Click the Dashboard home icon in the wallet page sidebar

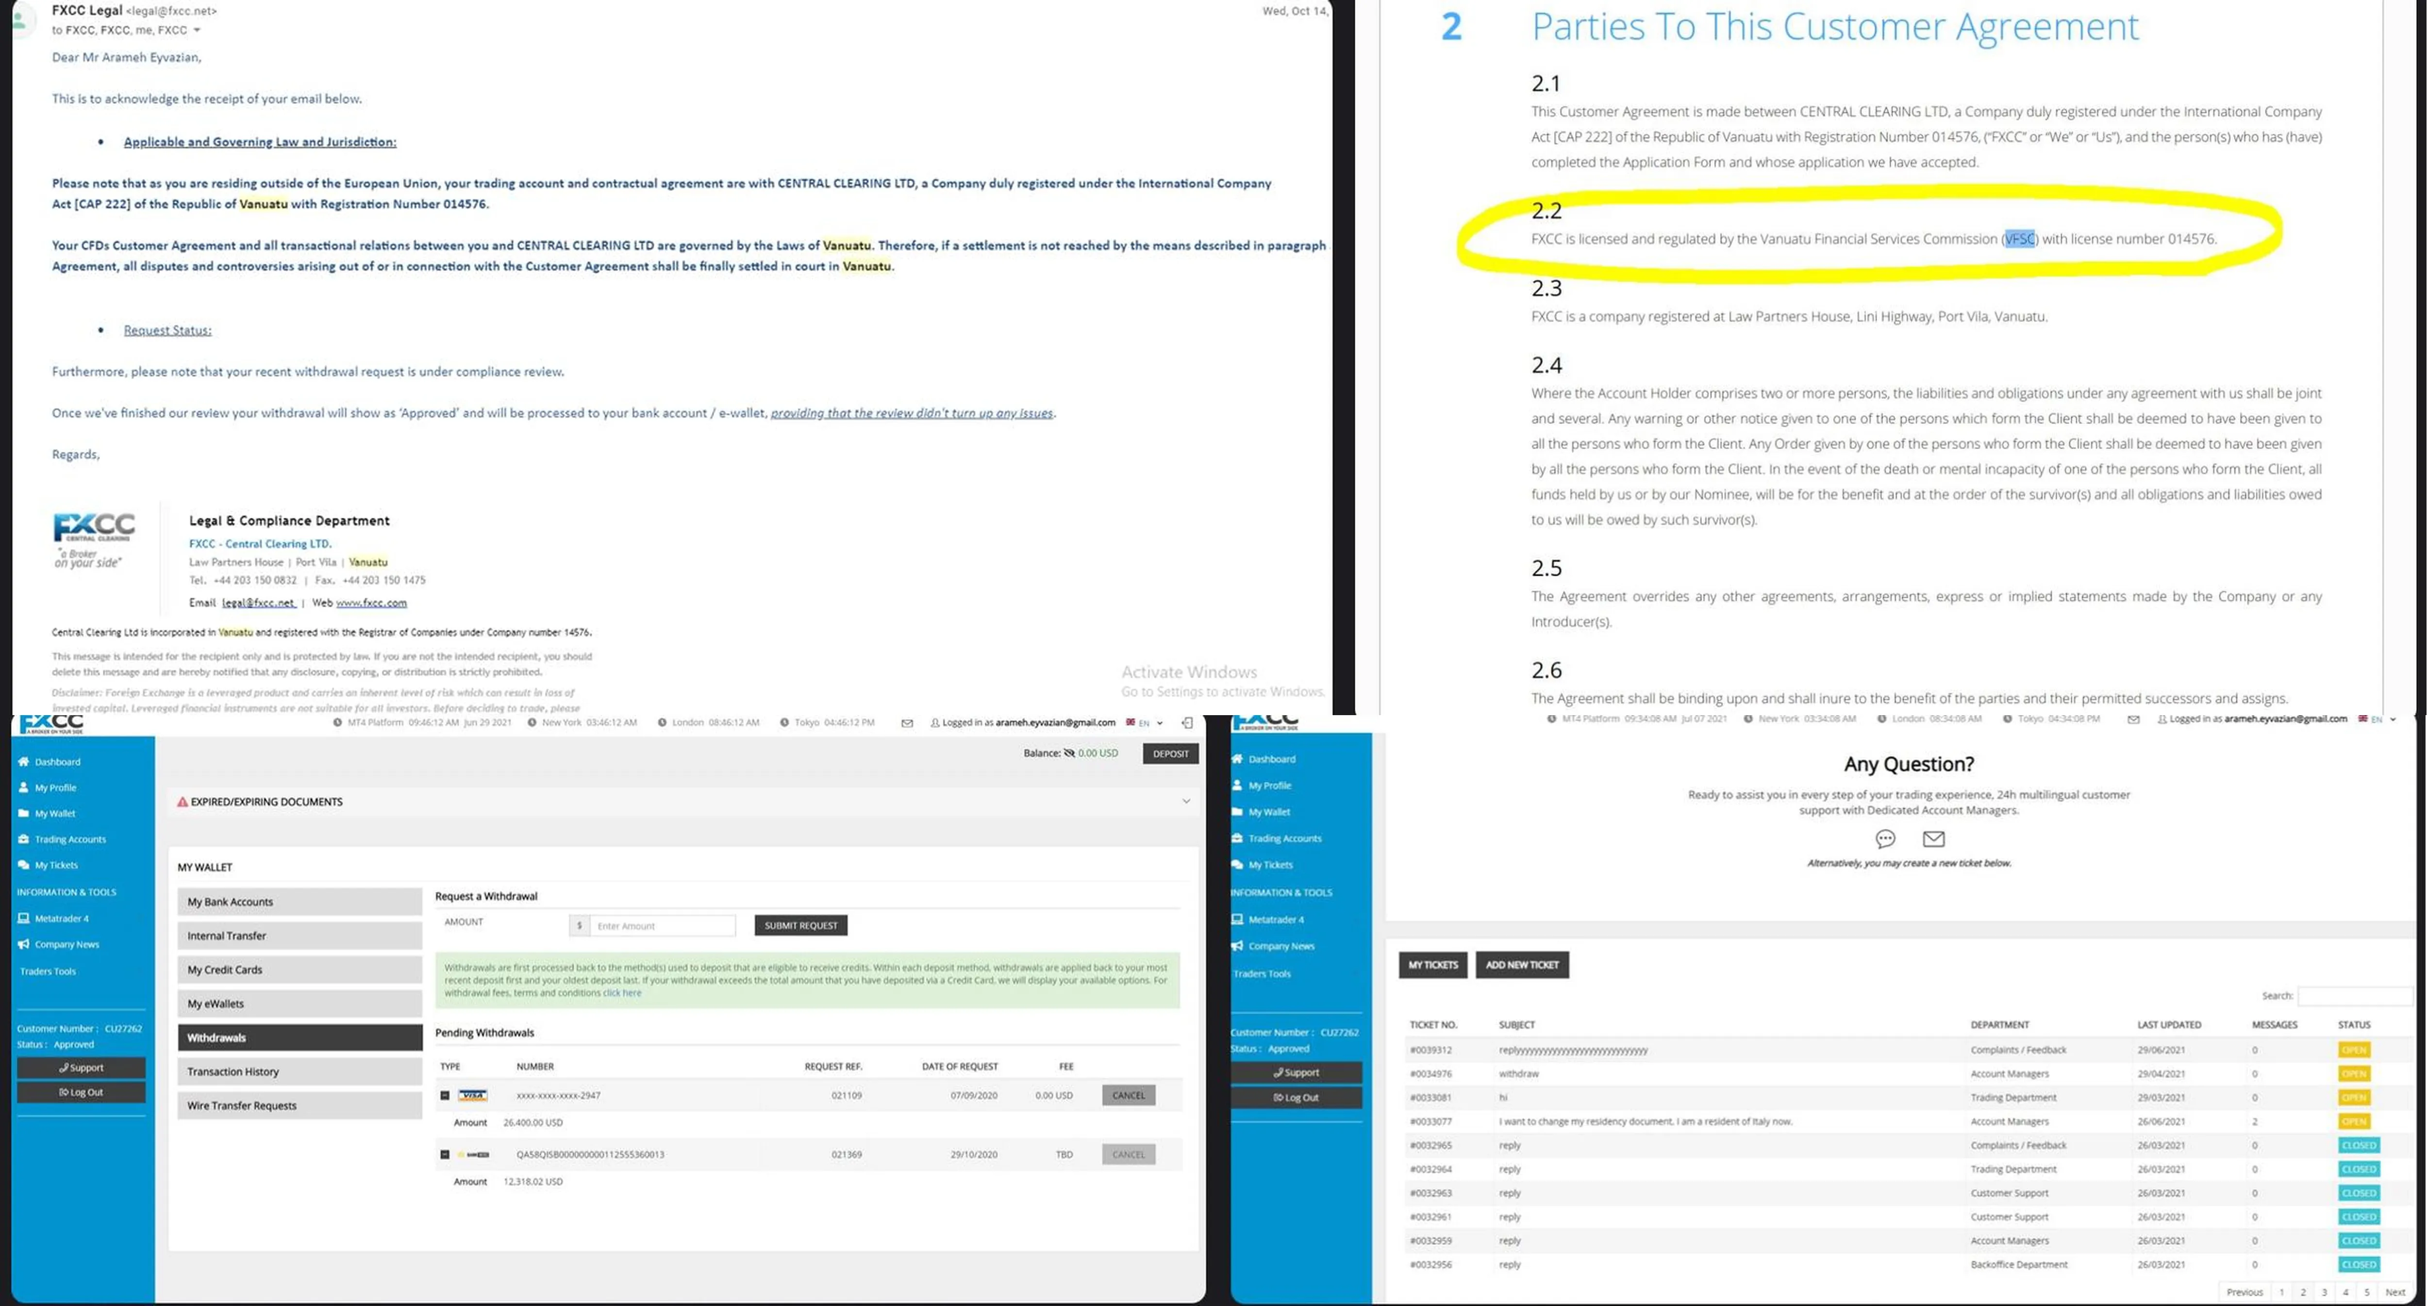(x=24, y=761)
